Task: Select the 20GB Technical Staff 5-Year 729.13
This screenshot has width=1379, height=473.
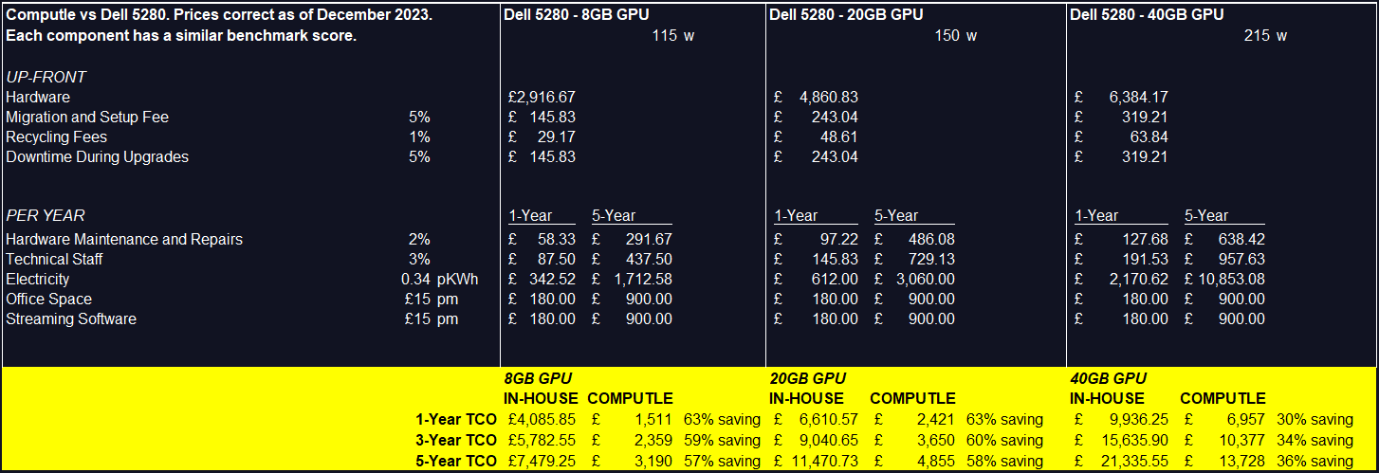Action: [931, 259]
